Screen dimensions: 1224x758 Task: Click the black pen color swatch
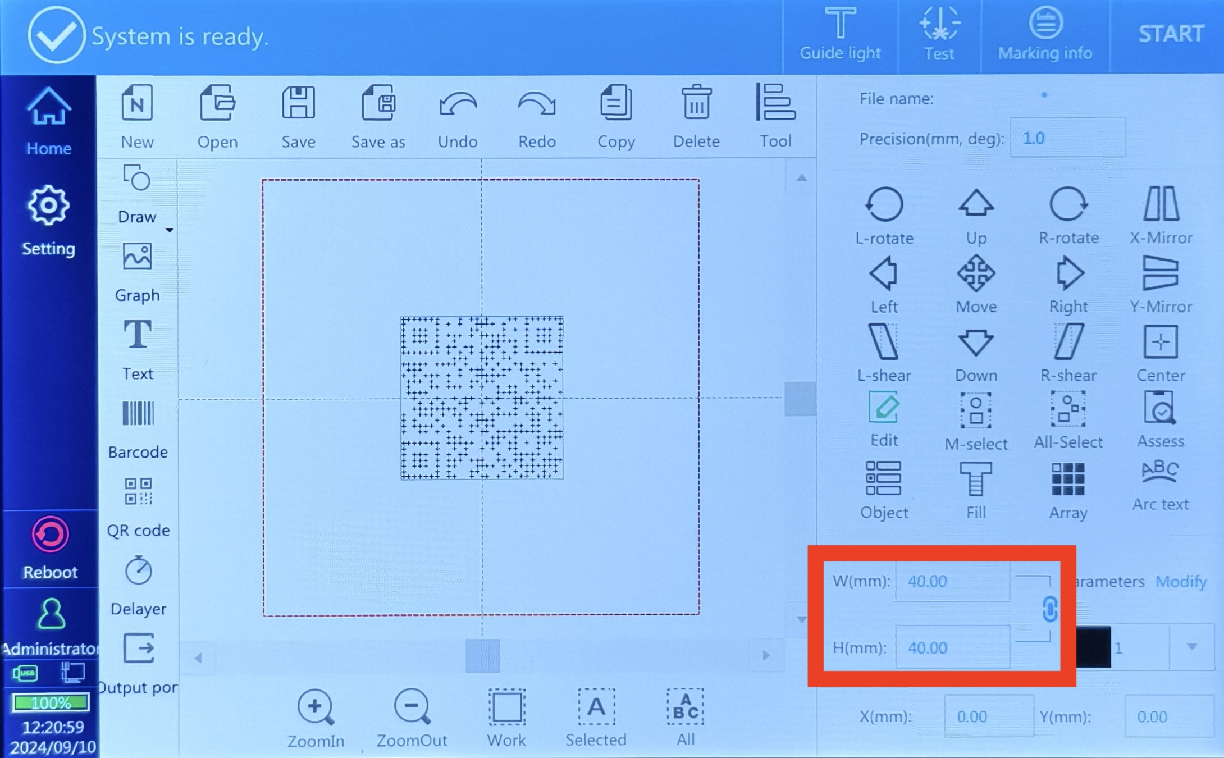tap(1094, 647)
